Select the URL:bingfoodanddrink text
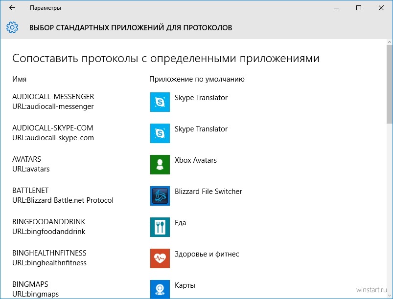Screen dimensions: 393x299 tap(48, 232)
